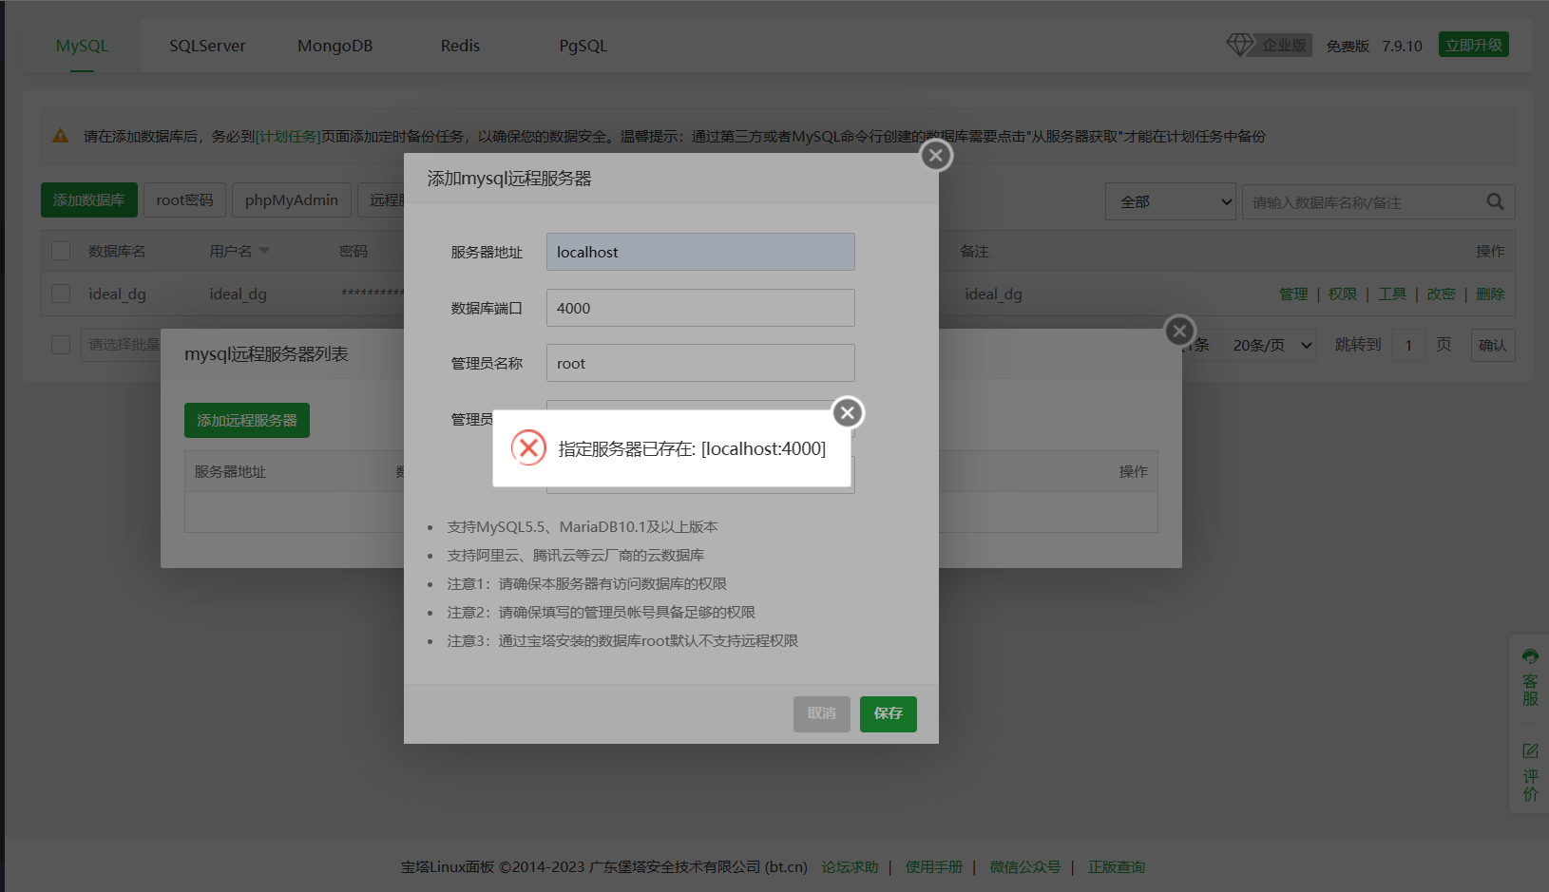Click 改密 link for ideal_dg
Image resolution: width=1549 pixels, height=892 pixels.
tap(1442, 294)
